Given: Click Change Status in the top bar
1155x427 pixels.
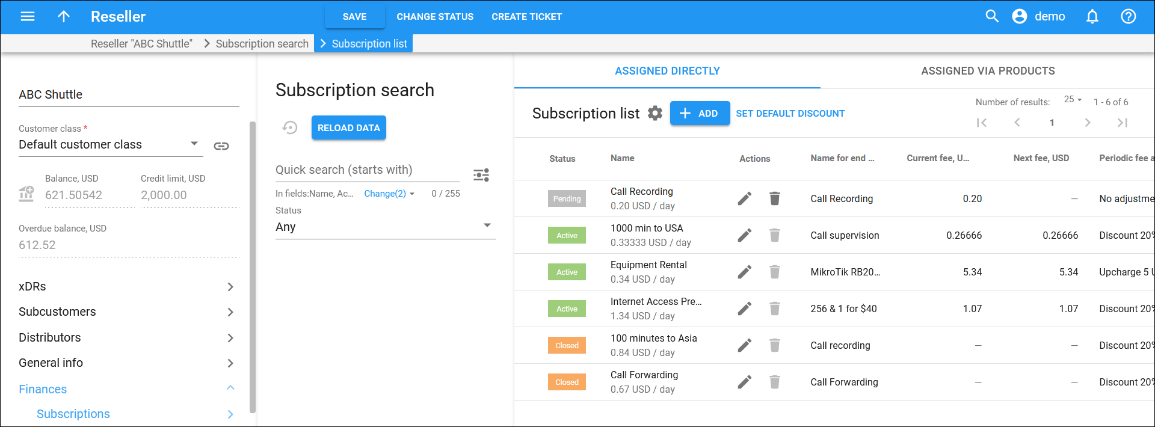Looking at the screenshot, I should [x=435, y=17].
